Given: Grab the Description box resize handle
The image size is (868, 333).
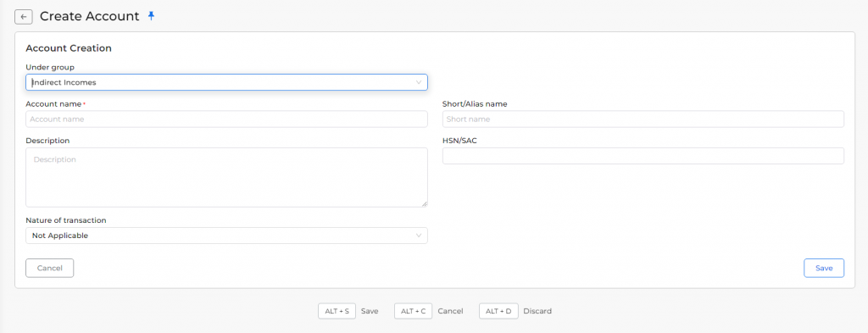Looking at the screenshot, I should point(425,204).
